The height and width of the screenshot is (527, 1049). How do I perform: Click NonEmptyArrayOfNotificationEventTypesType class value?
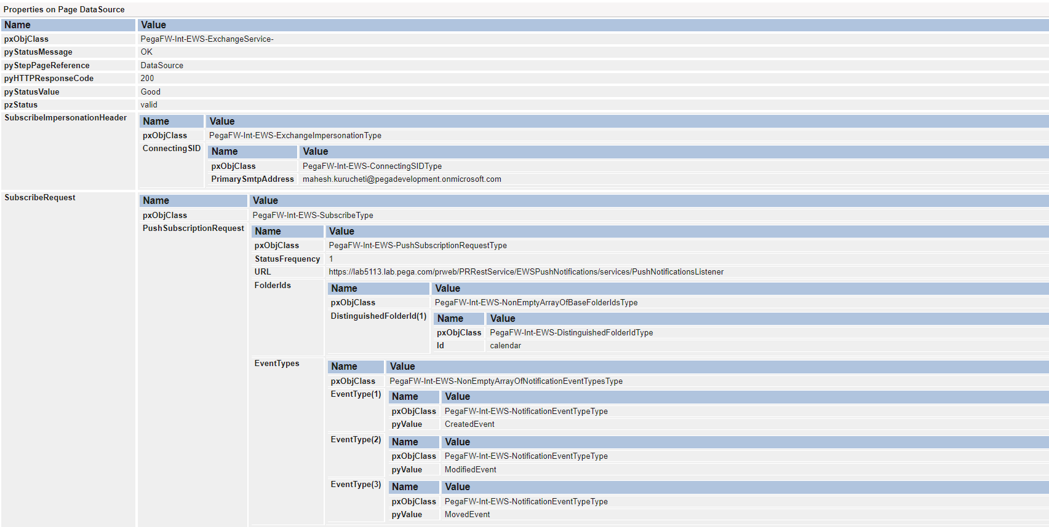[506, 381]
